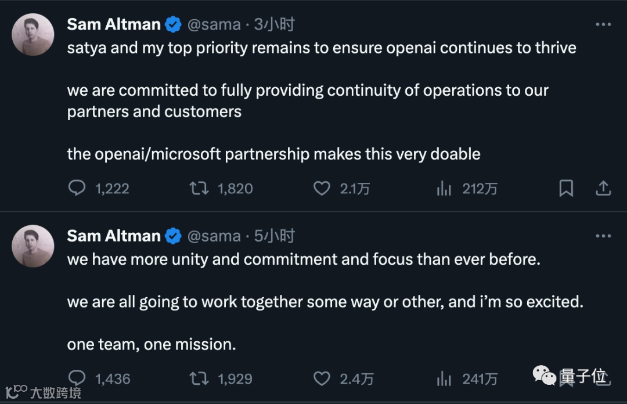Click Sam Altman name on first tweet
This screenshot has width=627, height=404.
click(114, 24)
